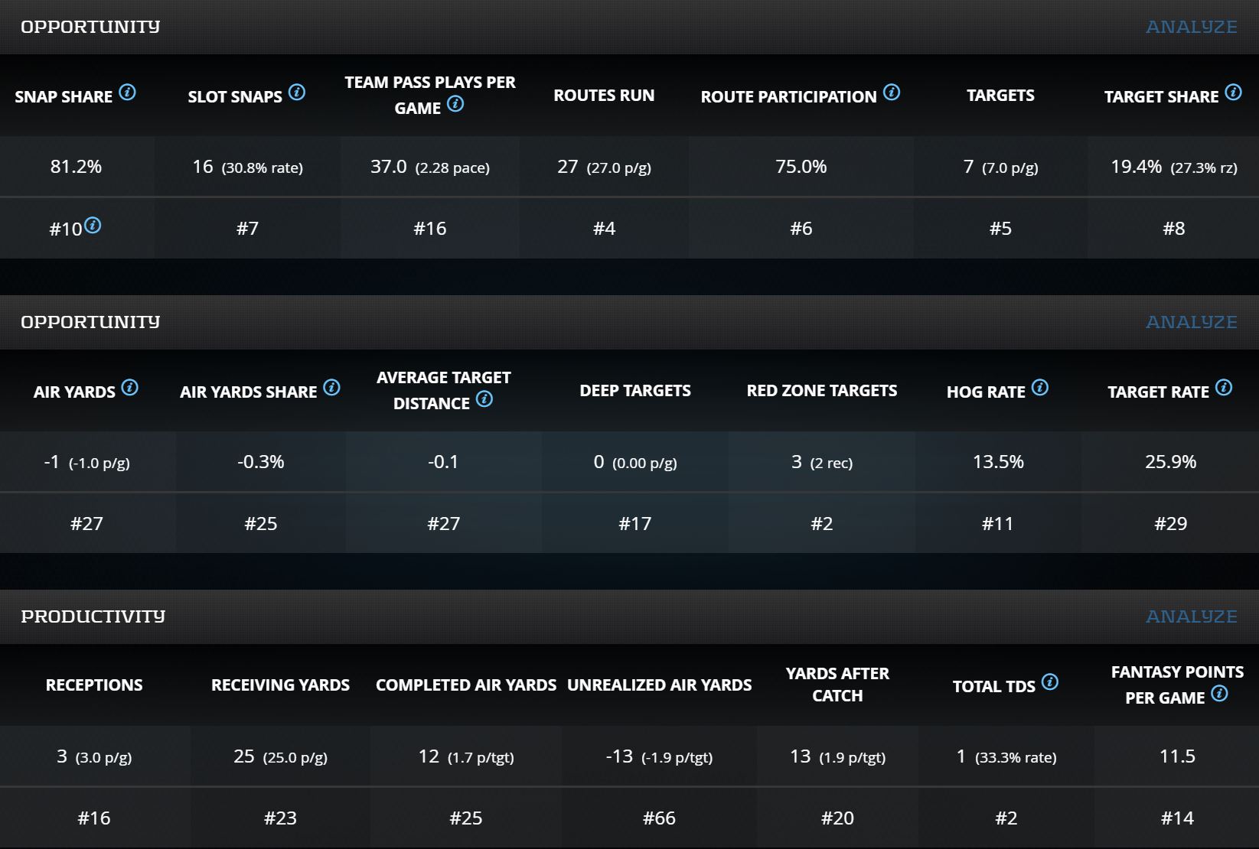
Task: Click Average Target Distance info icon
Action: point(484,399)
